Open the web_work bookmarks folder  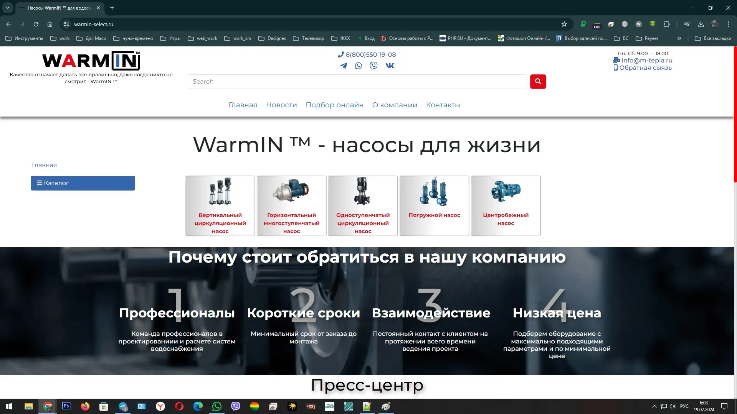pyautogui.click(x=203, y=38)
